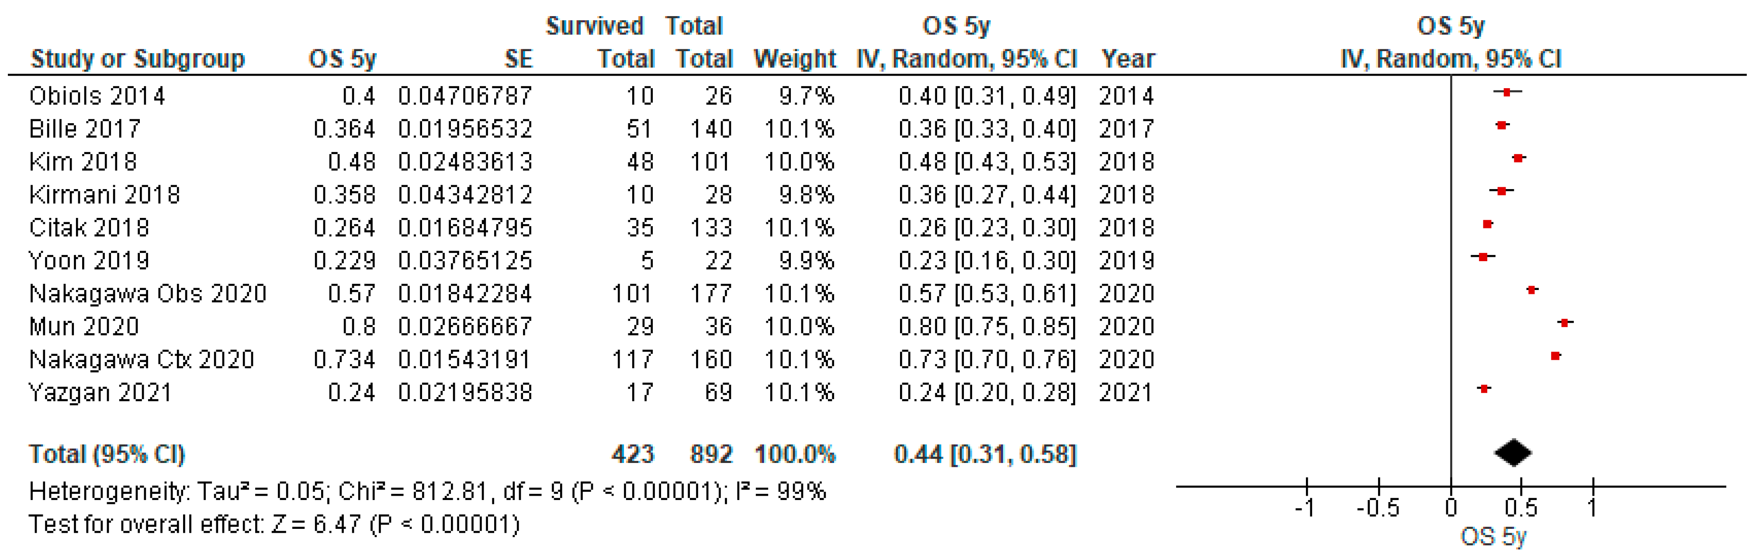Click the red marker for Nakagawa Ctx 2020
Screen dimensions: 1759x559
click(1555, 356)
